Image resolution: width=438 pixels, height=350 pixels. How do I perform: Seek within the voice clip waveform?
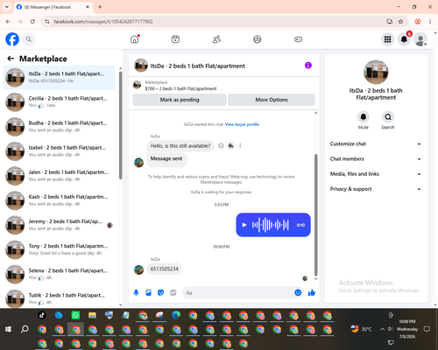(271, 225)
